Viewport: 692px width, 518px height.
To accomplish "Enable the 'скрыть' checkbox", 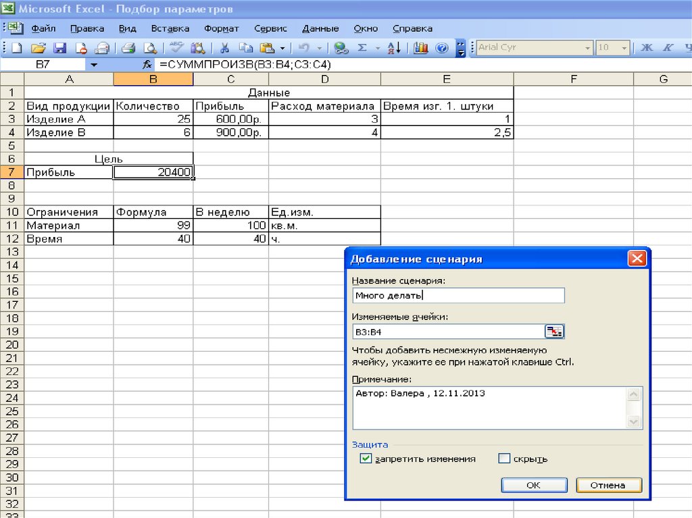I will [x=503, y=459].
